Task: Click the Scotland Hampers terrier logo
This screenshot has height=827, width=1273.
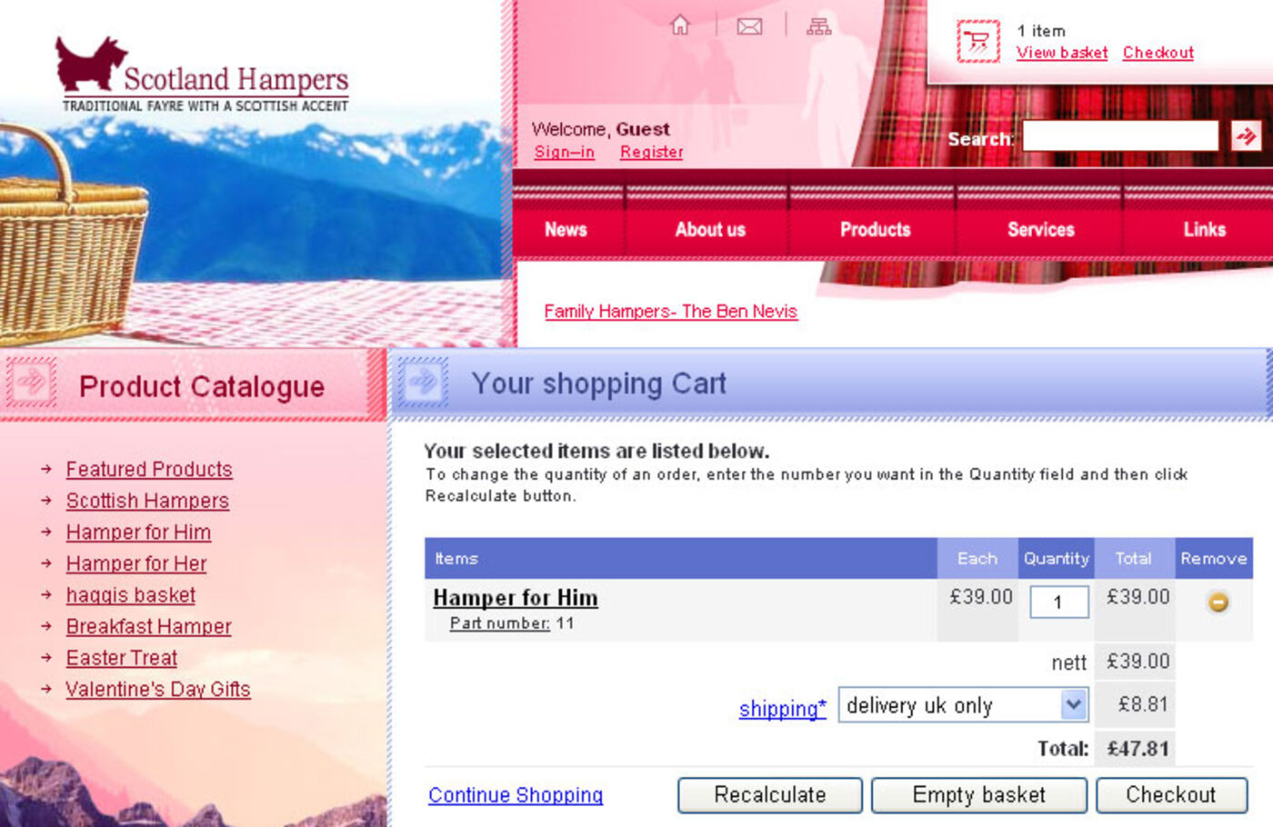Action: (x=89, y=64)
